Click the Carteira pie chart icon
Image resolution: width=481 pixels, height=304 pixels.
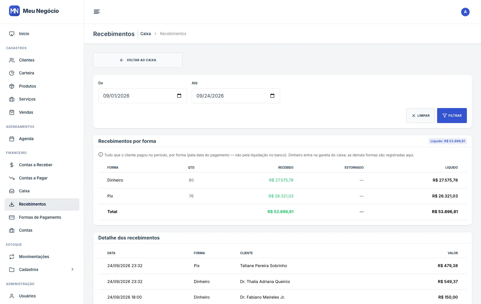(x=12, y=73)
